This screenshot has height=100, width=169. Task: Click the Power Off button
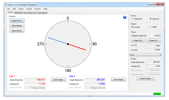coord(138,41)
